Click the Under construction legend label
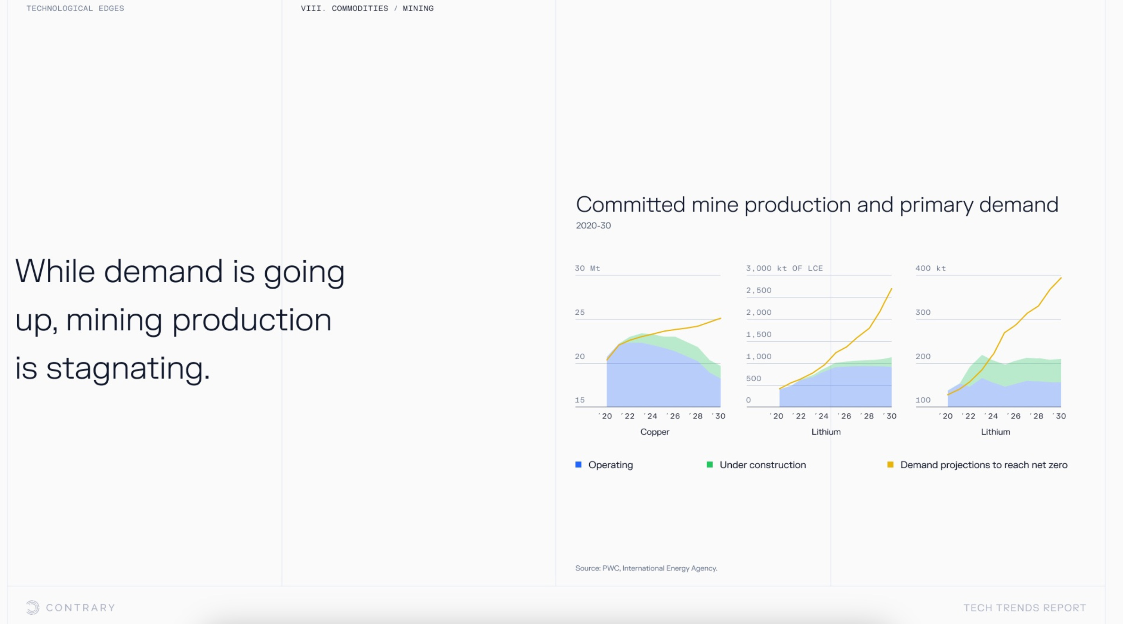 (763, 464)
